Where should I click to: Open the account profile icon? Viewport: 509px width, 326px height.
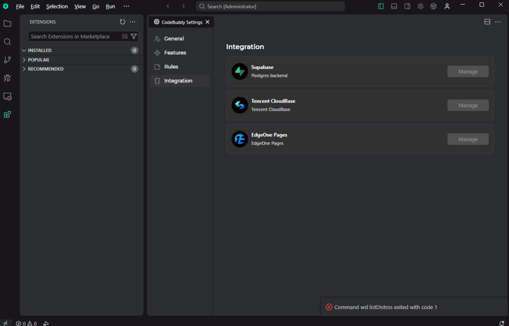tap(447, 6)
